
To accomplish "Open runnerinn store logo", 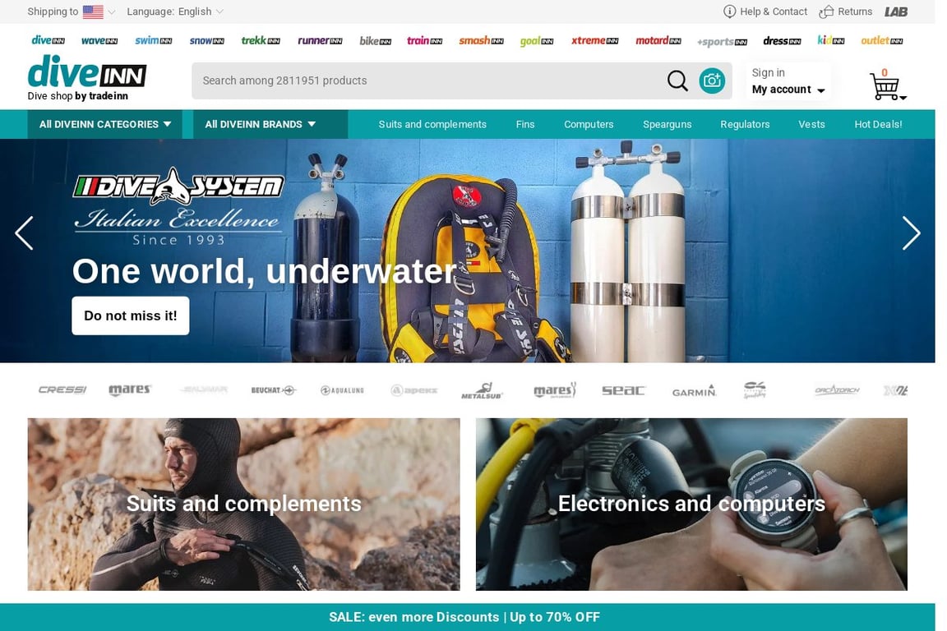I will click(320, 40).
